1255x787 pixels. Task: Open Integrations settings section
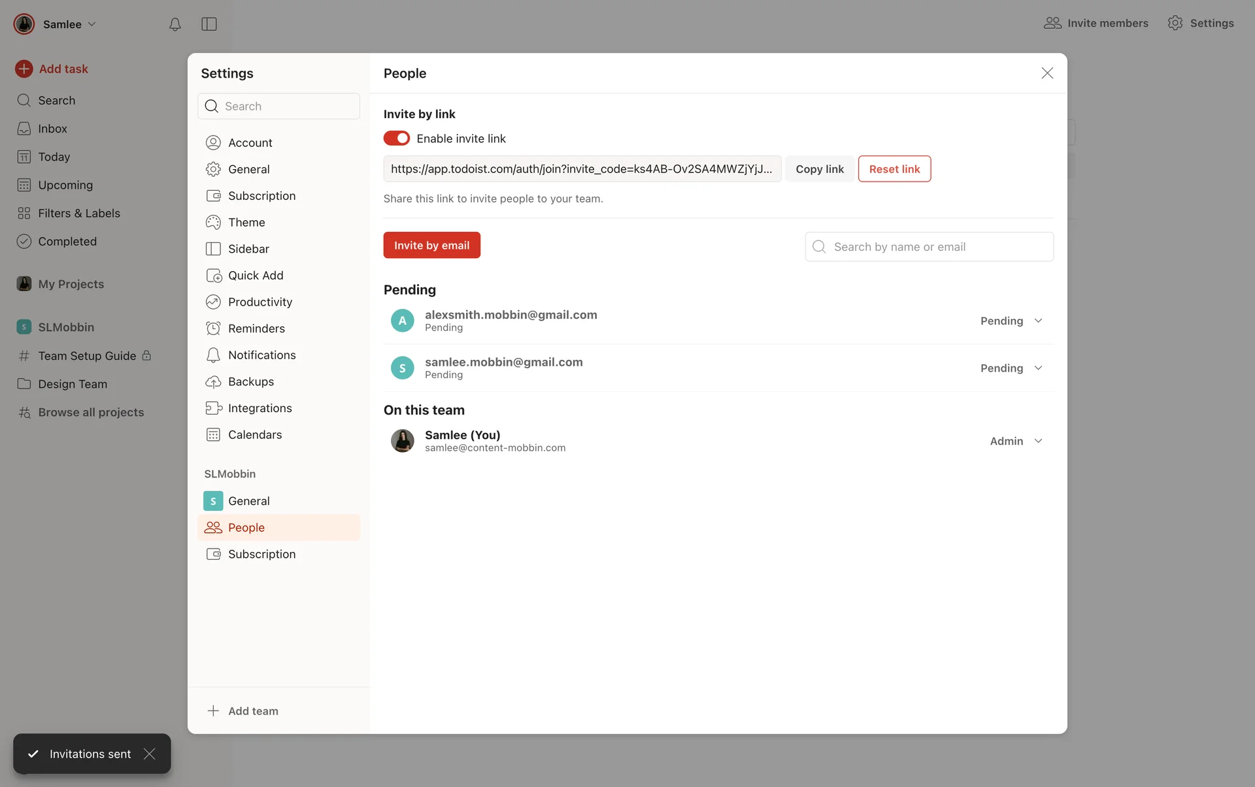(x=259, y=408)
